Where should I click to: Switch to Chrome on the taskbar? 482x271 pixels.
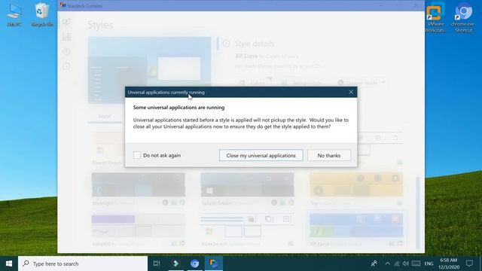(x=194, y=263)
